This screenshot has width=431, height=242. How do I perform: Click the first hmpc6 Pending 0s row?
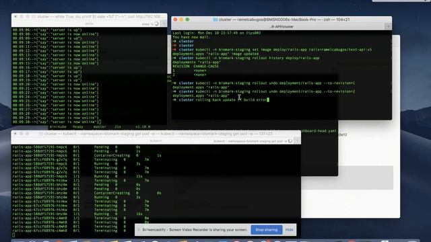point(76,147)
